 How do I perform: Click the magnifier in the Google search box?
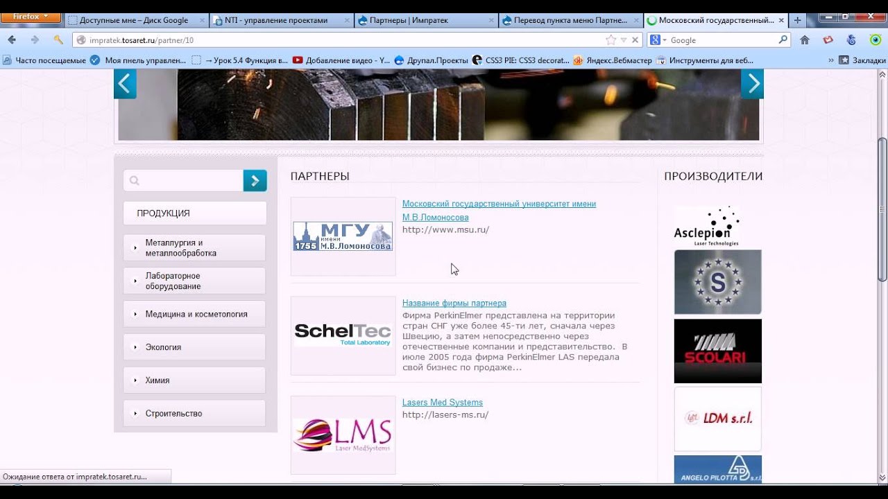click(783, 40)
